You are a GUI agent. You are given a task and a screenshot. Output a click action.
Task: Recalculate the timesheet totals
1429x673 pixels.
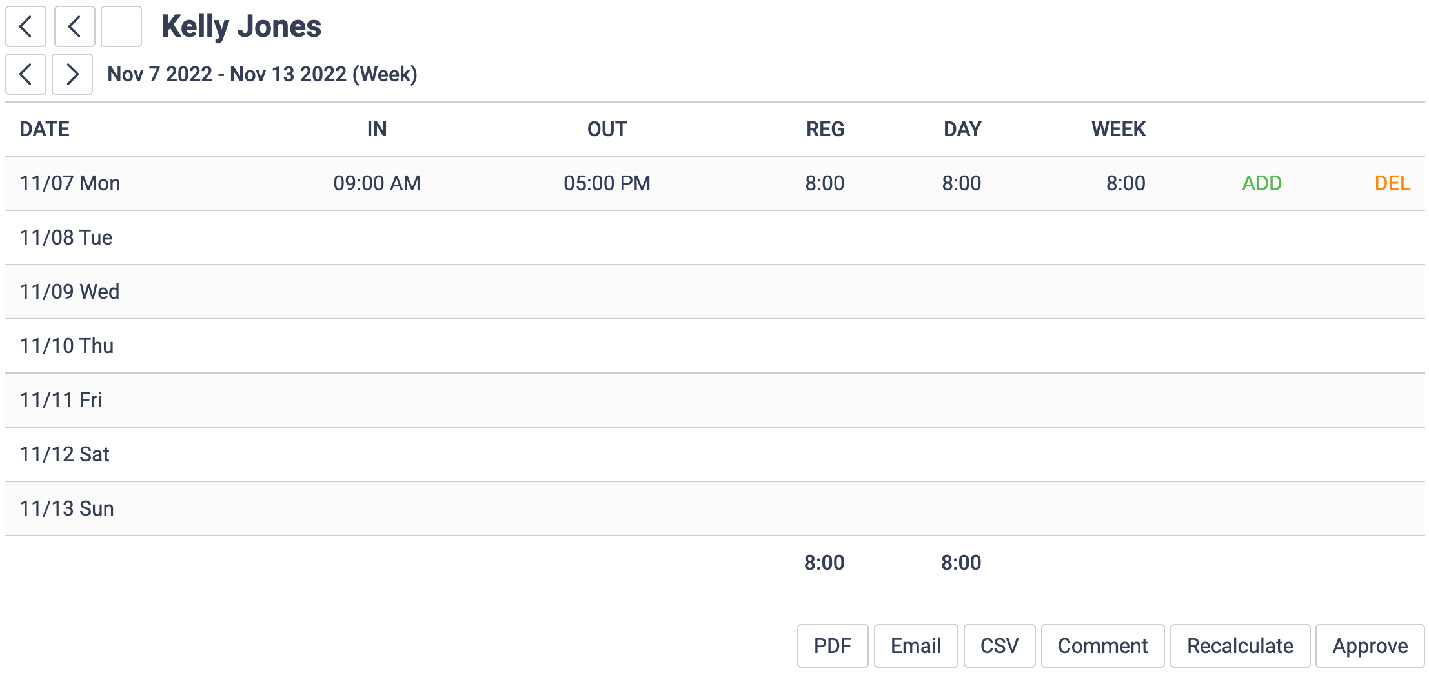click(1240, 645)
